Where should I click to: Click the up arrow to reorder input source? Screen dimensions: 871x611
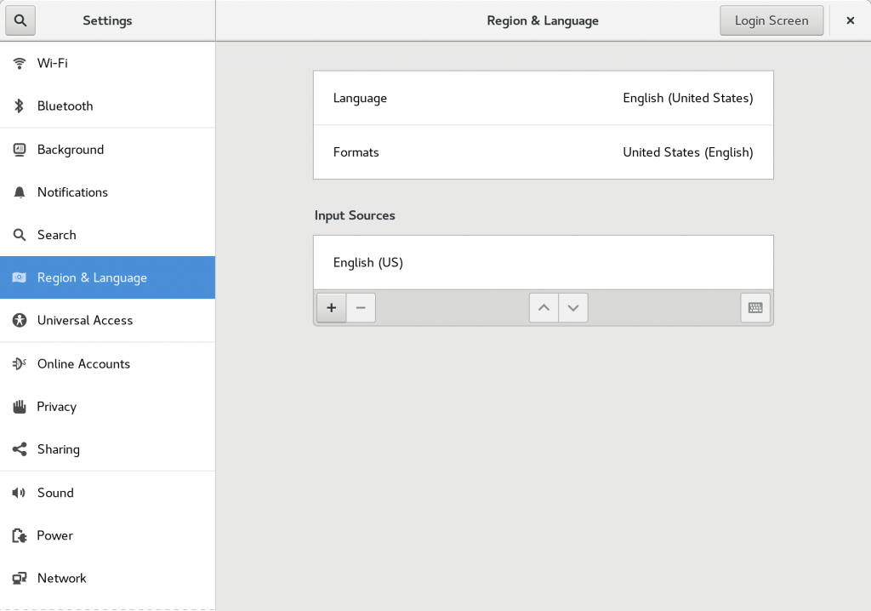coord(544,307)
